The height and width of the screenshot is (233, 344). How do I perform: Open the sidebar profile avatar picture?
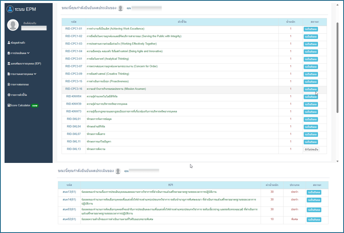coord(13,25)
